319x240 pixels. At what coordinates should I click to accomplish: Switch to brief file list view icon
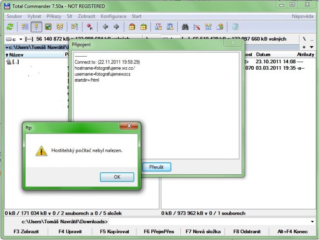click(x=25, y=26)
